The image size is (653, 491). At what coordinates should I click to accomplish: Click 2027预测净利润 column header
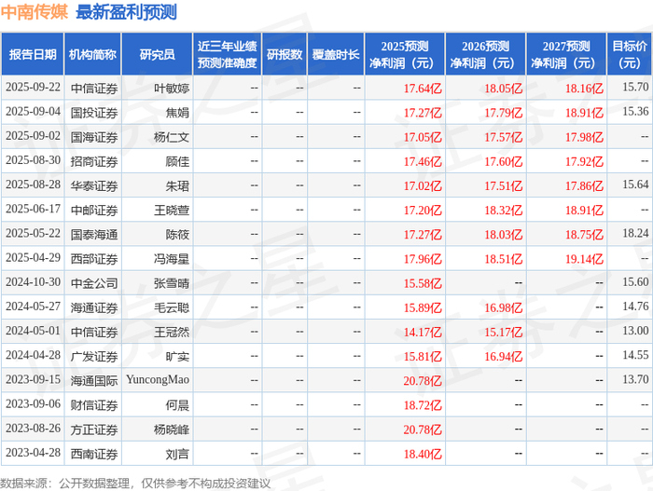tap(566, 55)
